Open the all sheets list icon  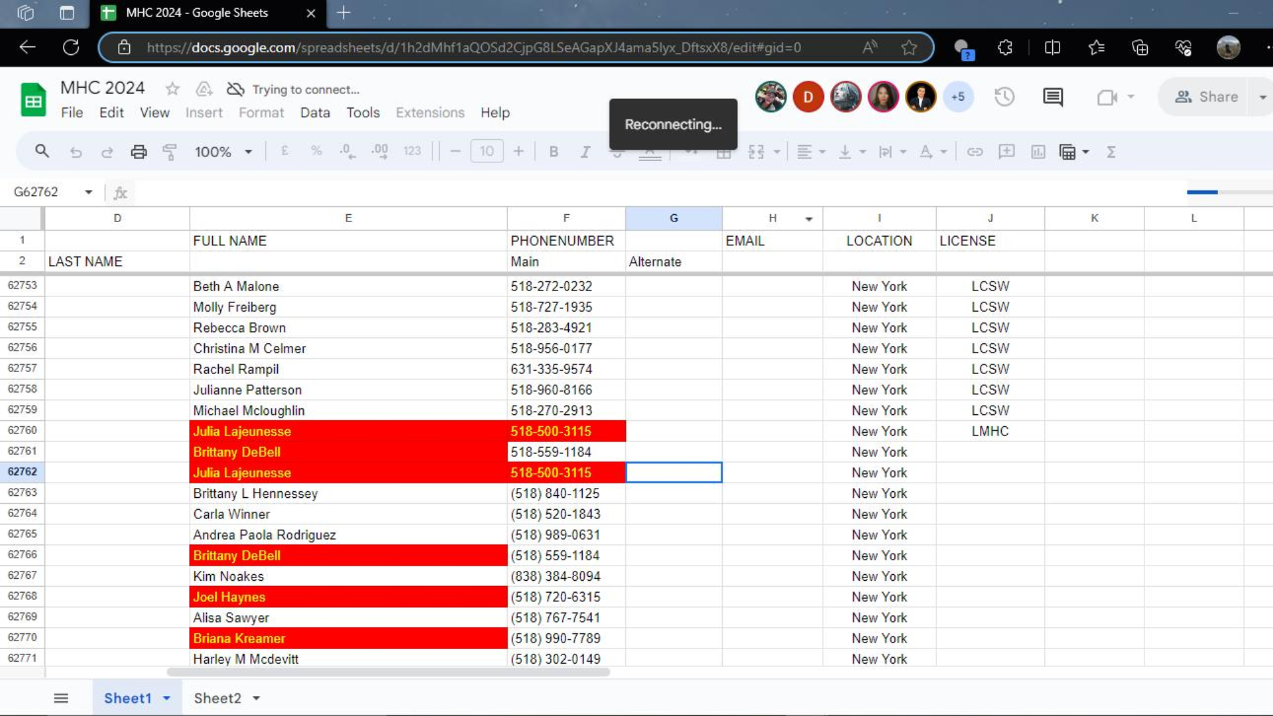point(61,698)
